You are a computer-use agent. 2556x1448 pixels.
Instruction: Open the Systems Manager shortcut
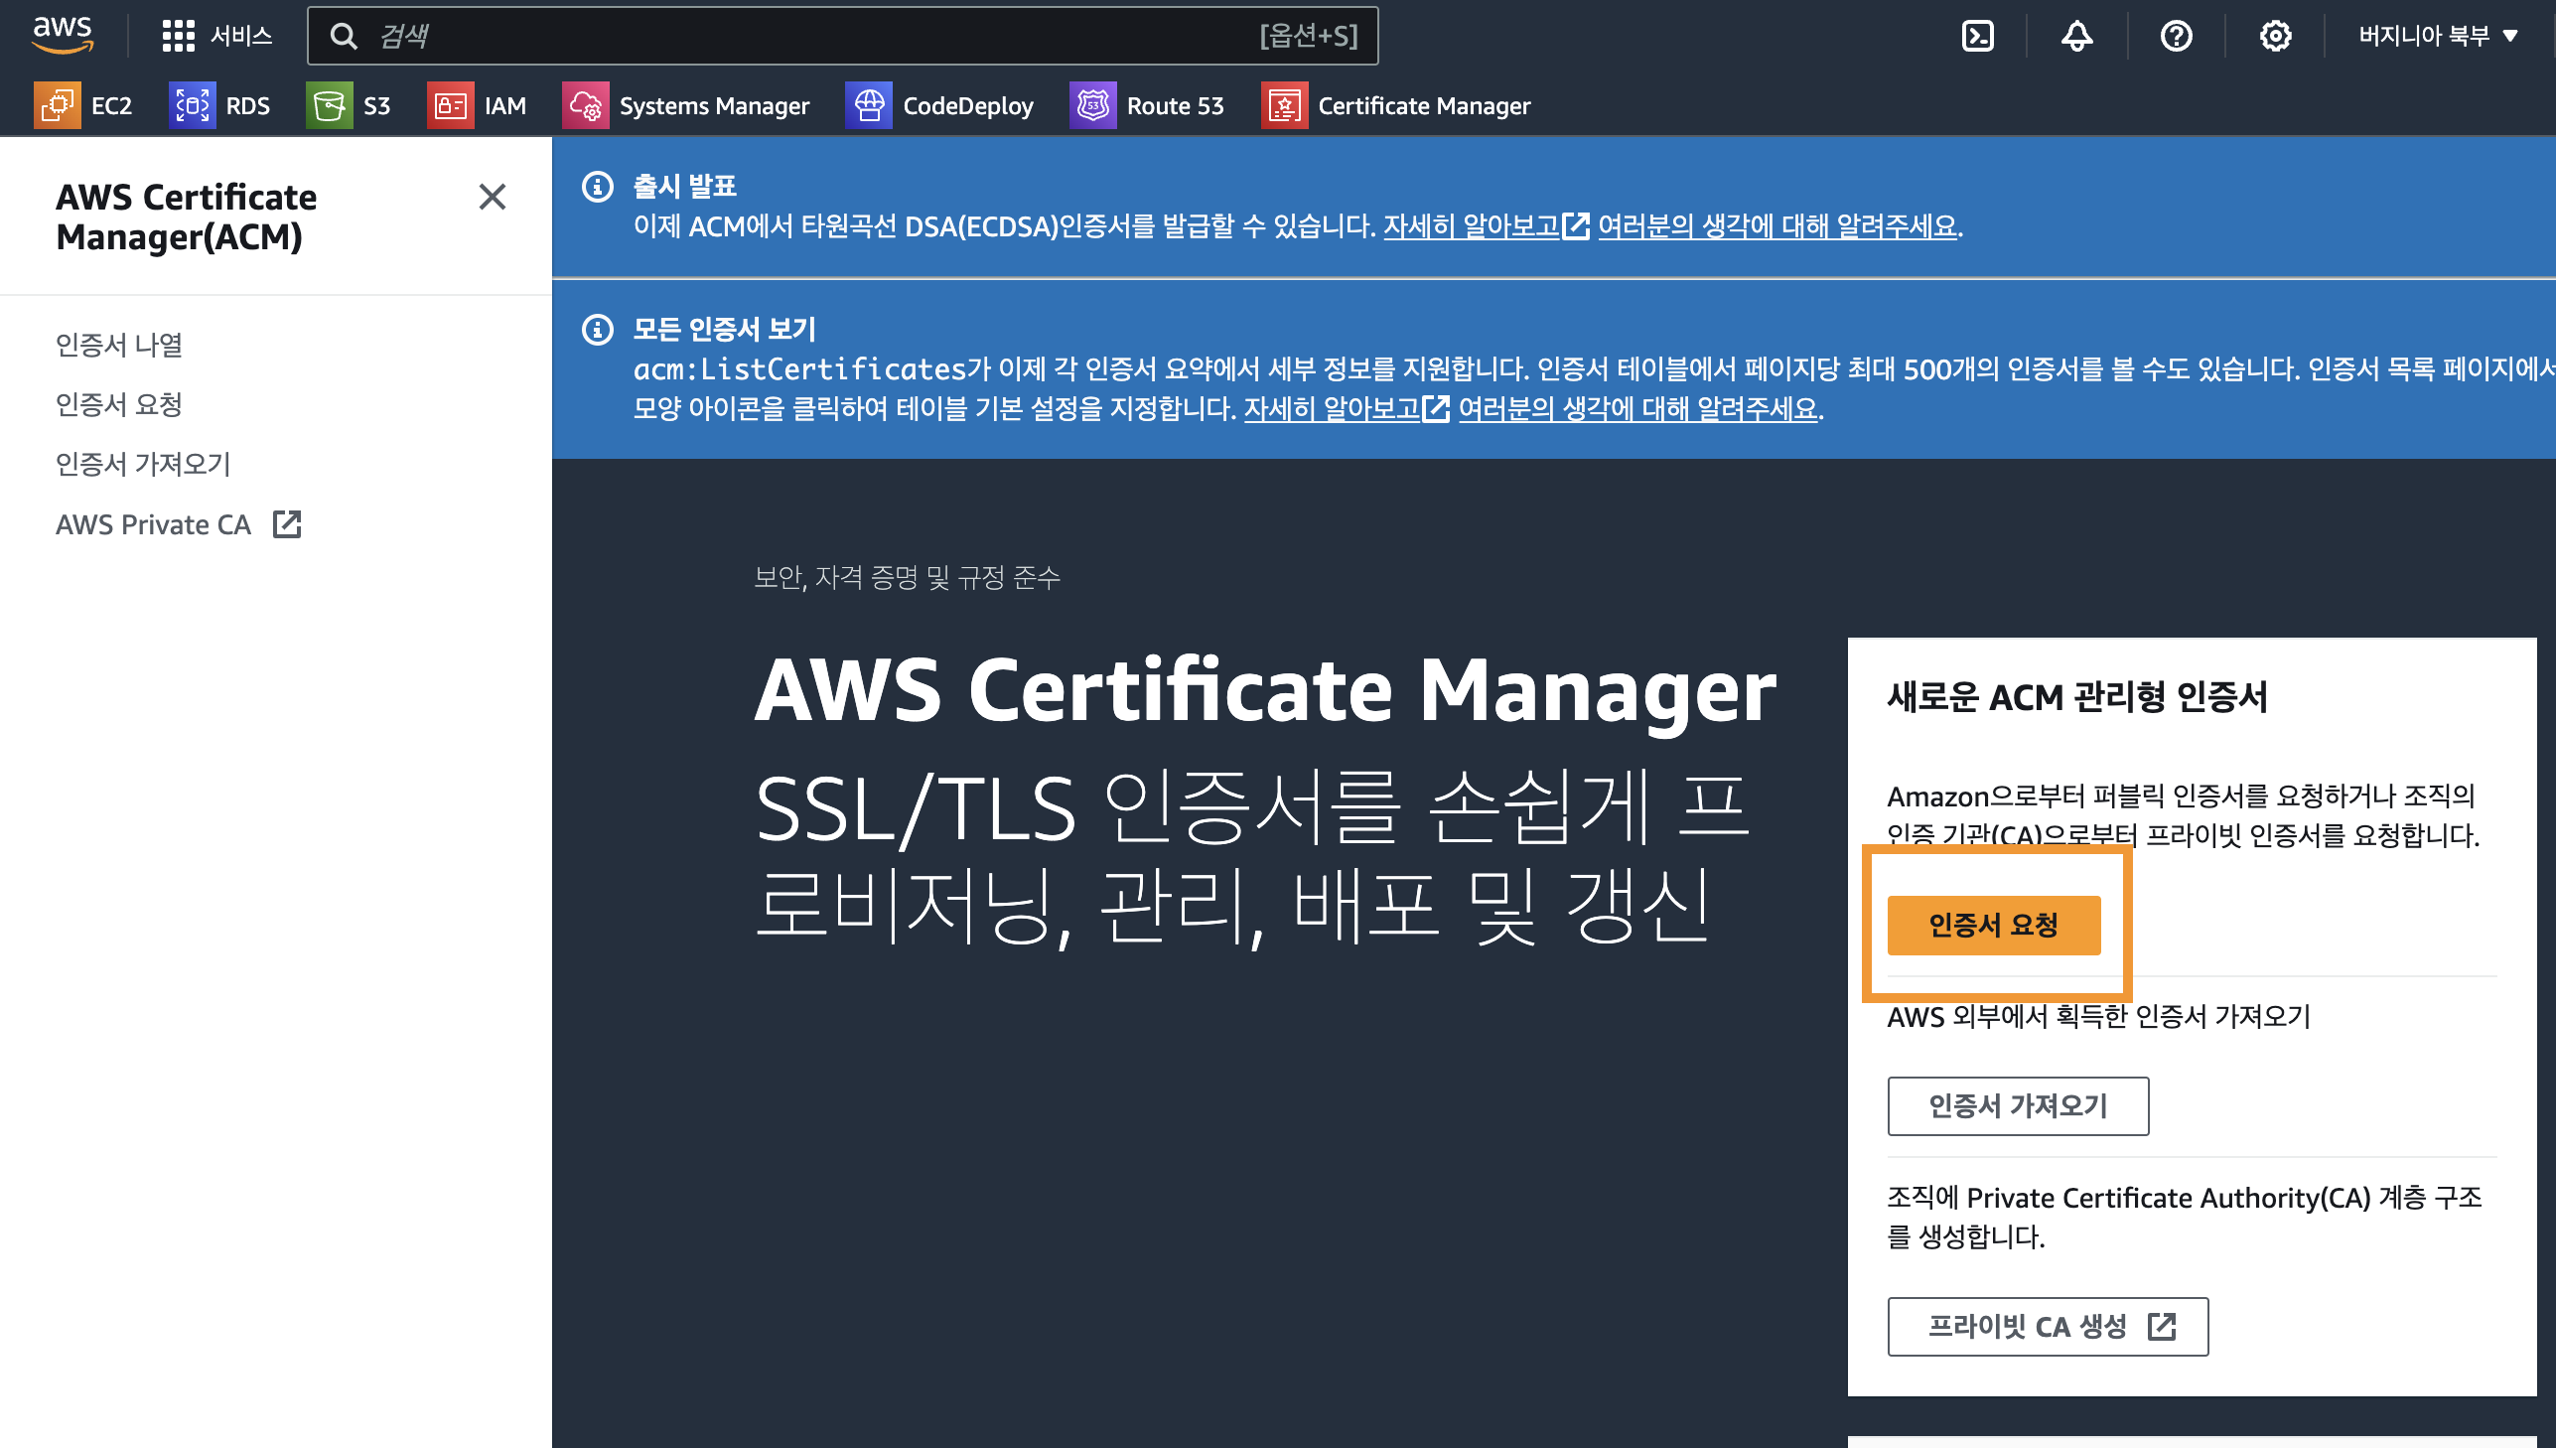686,105
